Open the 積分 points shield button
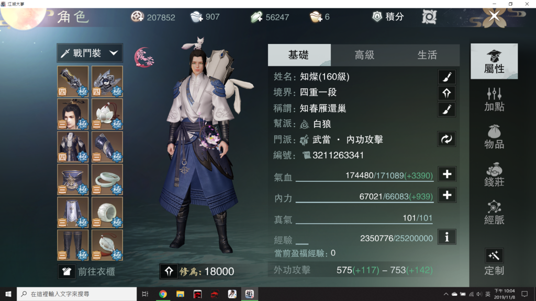The height and width of the screenshot is (301, 536). (388, 16)
